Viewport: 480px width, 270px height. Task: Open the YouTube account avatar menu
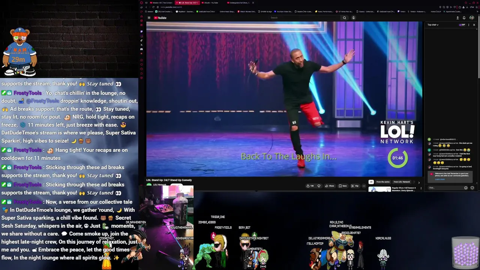472,18
